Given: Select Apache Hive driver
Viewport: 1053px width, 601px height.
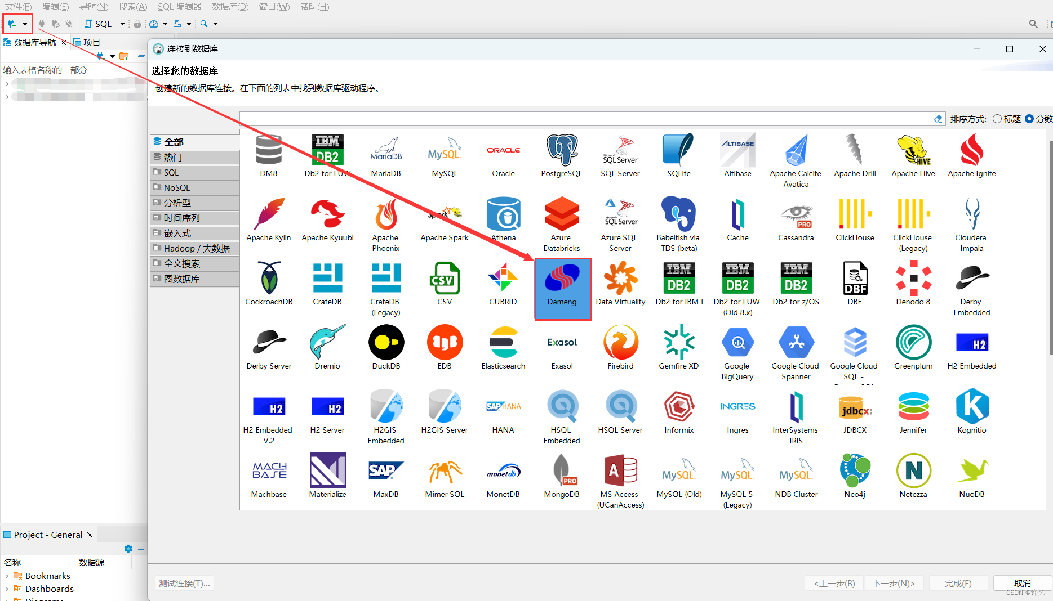Looking at the screenshot, I should 913,156.
